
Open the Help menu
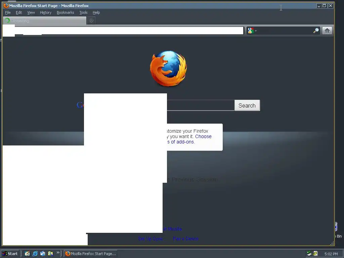point(96,12)
